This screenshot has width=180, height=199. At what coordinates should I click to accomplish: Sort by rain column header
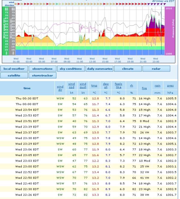point(157,86)
